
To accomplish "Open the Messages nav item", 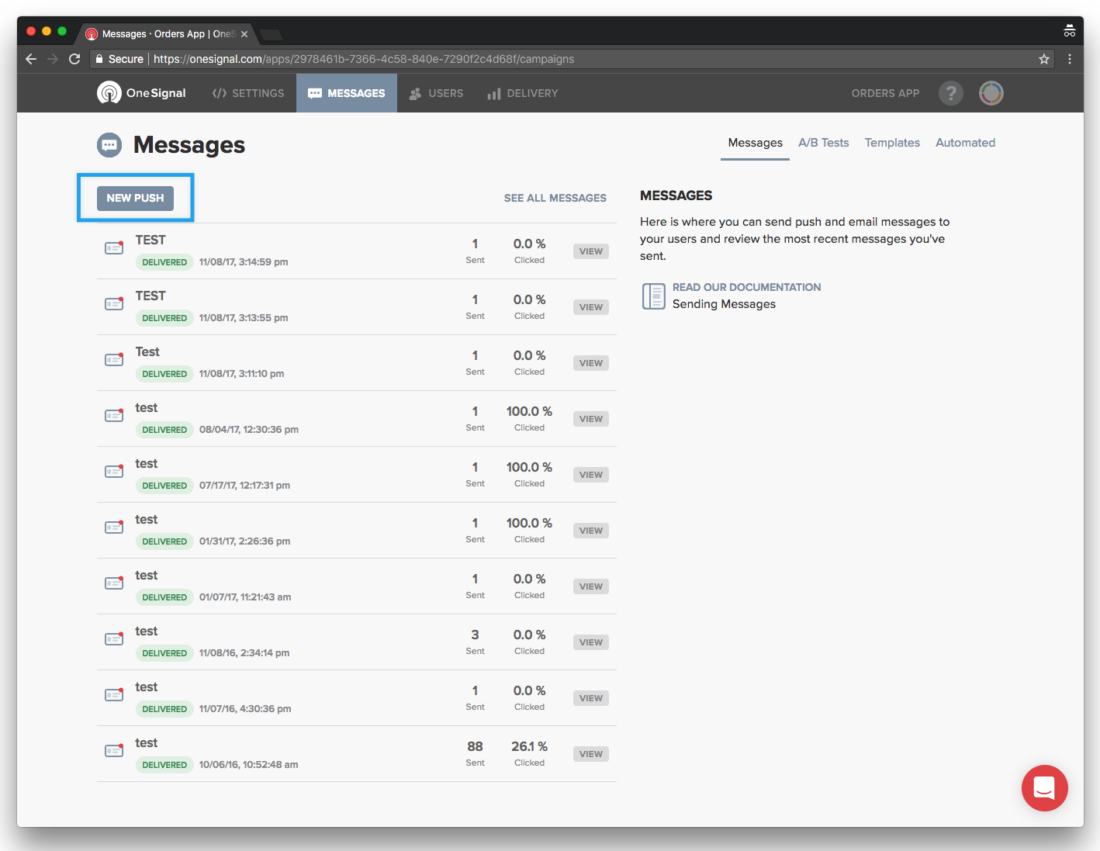I will 347,93.
